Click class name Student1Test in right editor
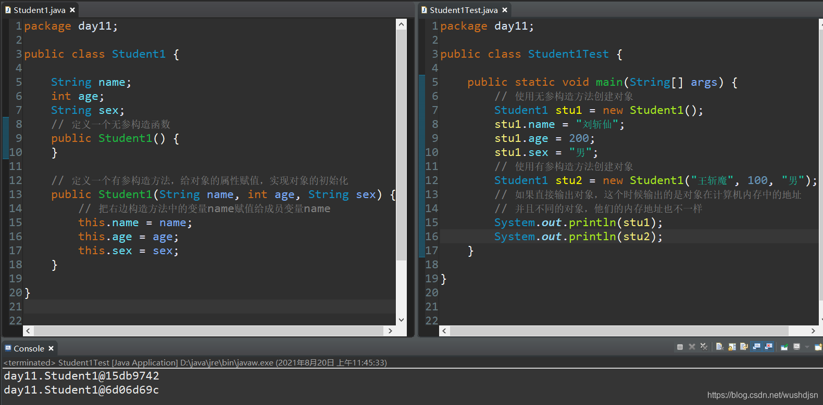The height and width of the screenshot is (405, 823). 568,54
